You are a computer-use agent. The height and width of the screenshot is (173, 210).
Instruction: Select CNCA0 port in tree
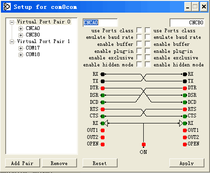[33, 28]
